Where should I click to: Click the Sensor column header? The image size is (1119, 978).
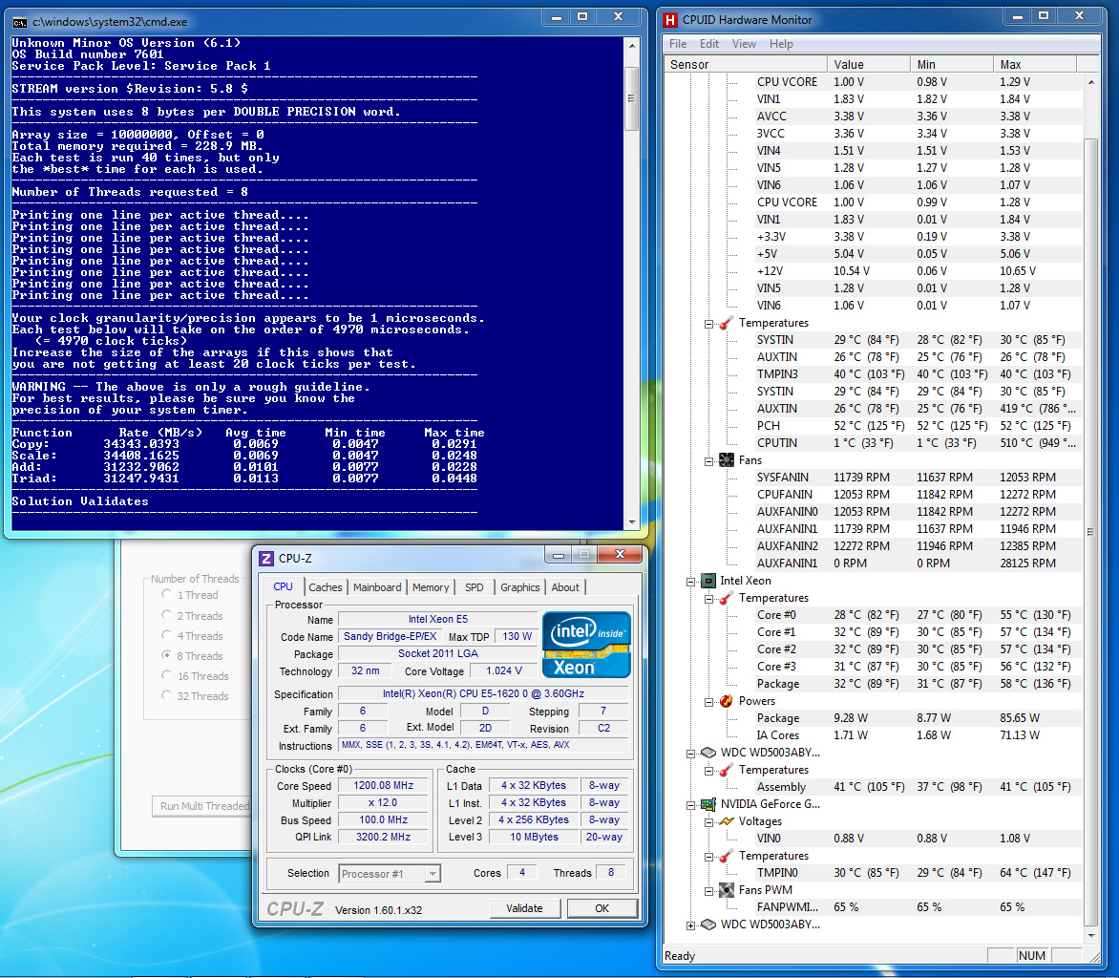[x=745, y=64]
